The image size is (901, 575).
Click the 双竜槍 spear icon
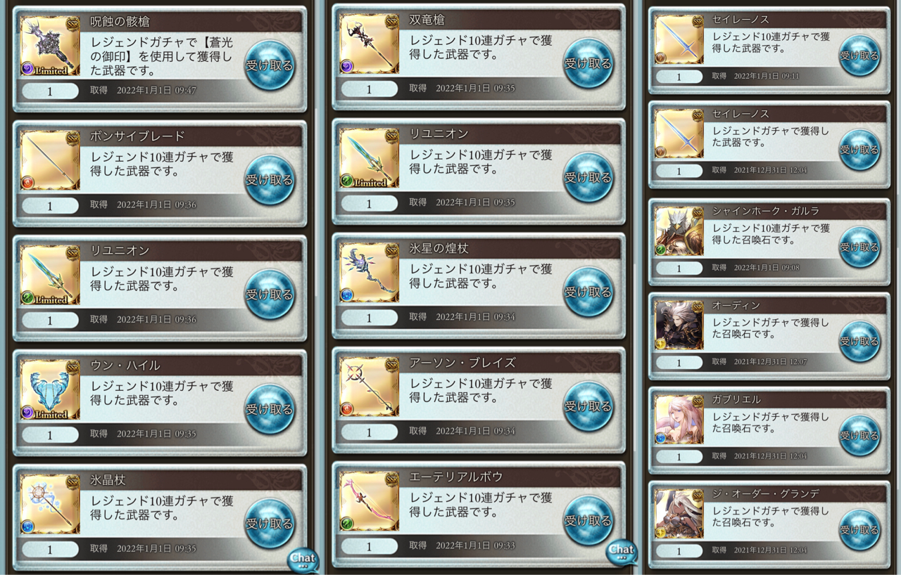[x=370, y=44]
